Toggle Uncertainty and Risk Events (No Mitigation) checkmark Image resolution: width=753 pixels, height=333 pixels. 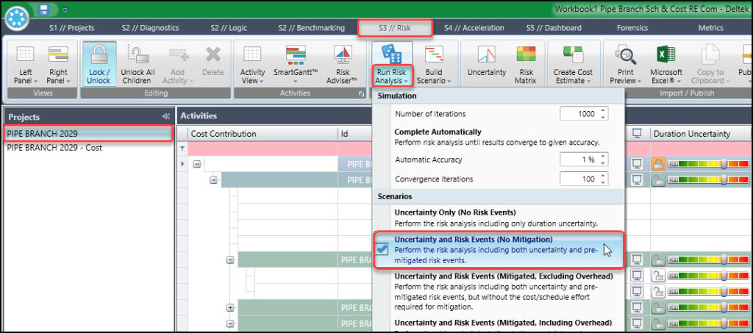tap(382, 249)
